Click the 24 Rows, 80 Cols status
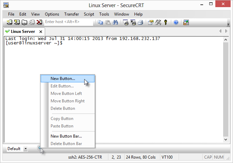 tap(141, 157)
